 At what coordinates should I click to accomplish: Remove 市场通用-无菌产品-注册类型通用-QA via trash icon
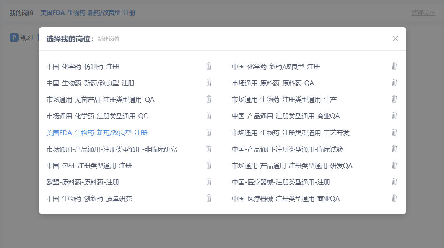pyautogui.click(x=209, y=99)
